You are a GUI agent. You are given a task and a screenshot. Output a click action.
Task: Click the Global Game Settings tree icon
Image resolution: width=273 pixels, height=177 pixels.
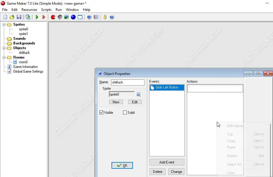click(x=10, y=71)
